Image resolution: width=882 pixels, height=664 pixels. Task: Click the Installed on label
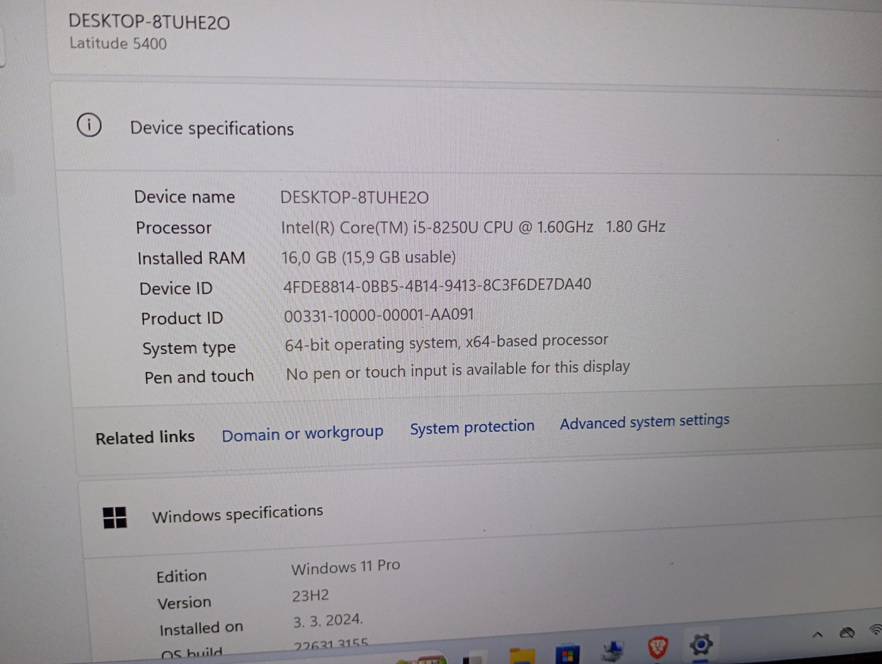coord(201,629)
